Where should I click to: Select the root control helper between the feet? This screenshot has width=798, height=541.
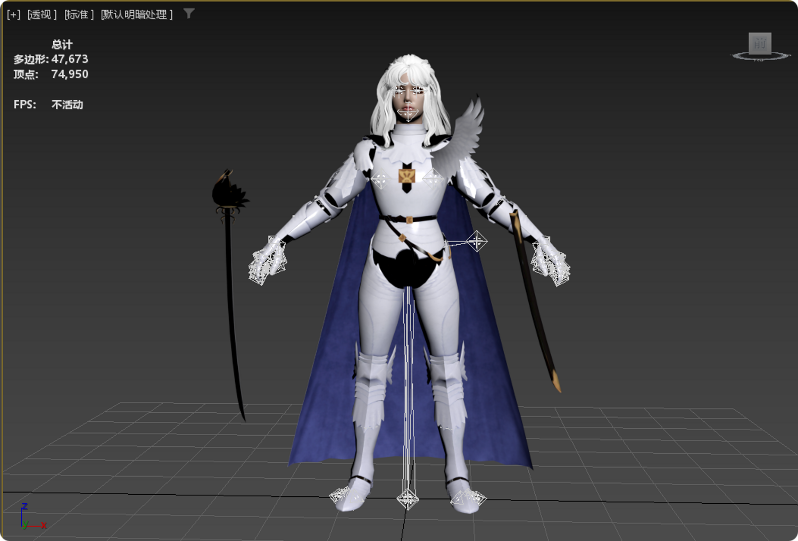(408, 499)
